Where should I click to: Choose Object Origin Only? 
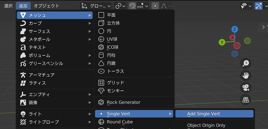(x=214, y=126)
